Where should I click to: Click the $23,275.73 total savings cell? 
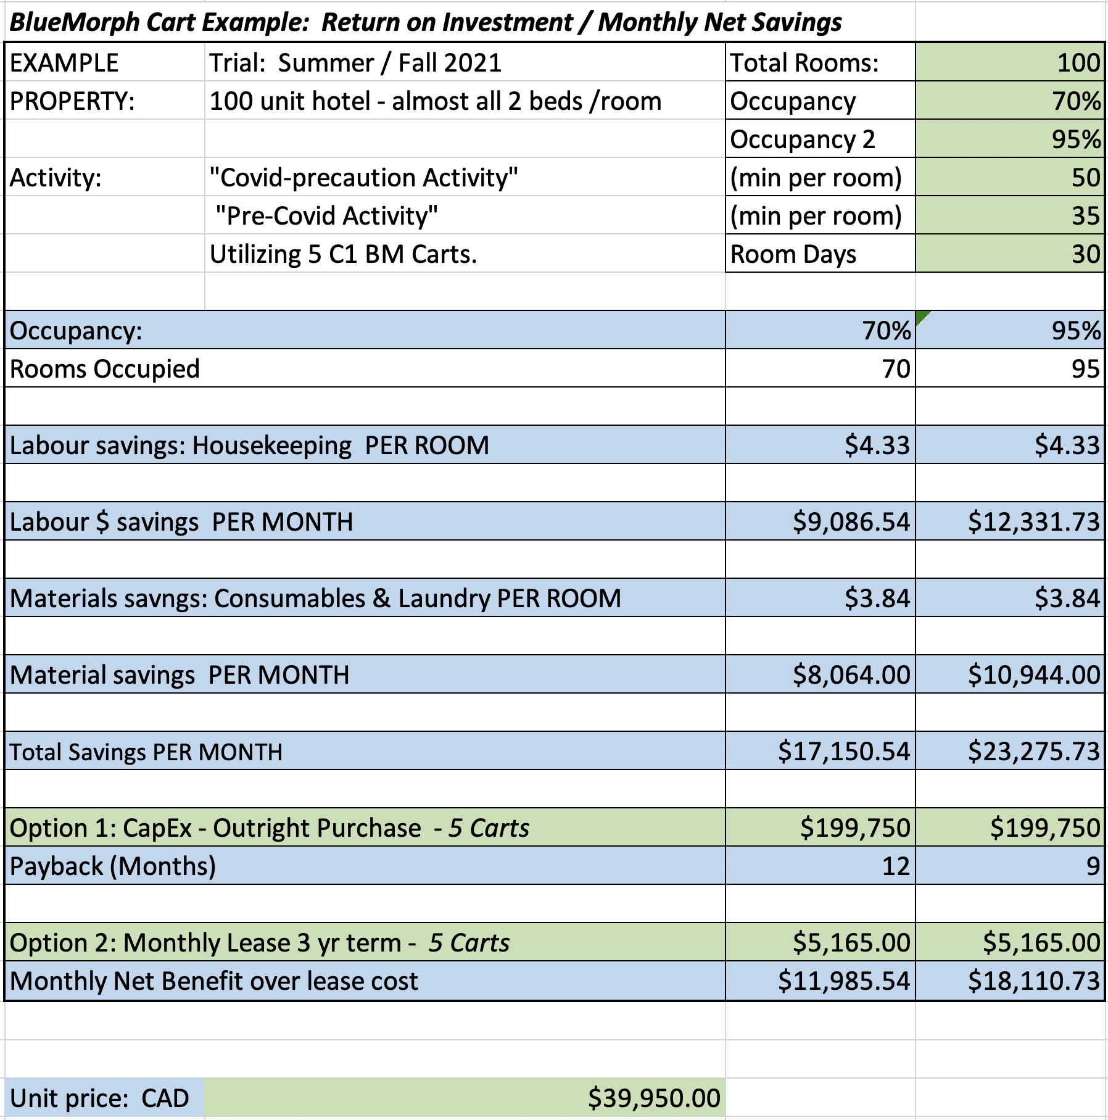click(x=1009, y=751)
